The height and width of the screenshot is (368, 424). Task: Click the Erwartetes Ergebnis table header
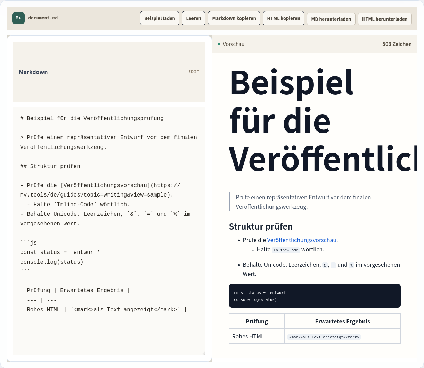coord(343,321)
